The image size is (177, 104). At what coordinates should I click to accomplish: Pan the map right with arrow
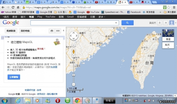coord(76,36)
